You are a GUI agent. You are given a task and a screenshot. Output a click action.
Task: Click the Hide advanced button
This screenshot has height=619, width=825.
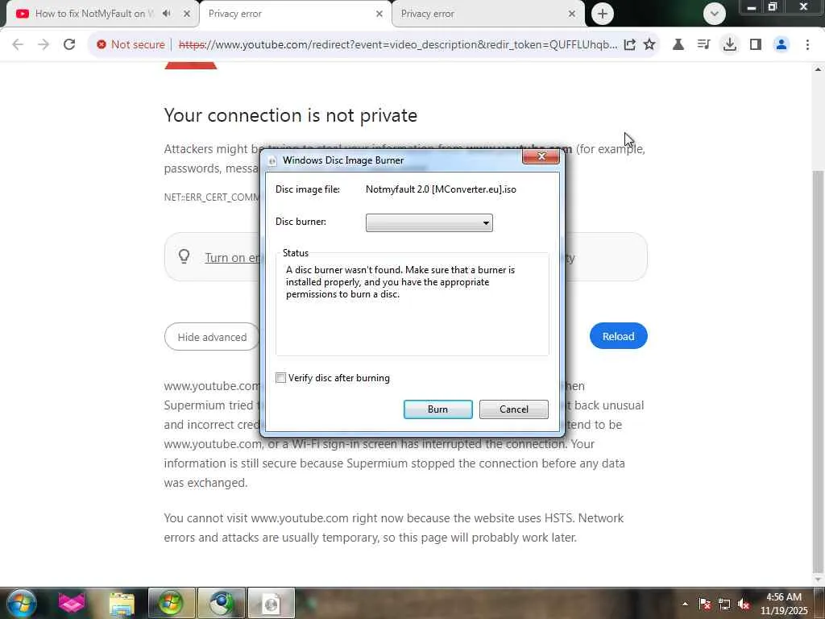pos(212,337)
